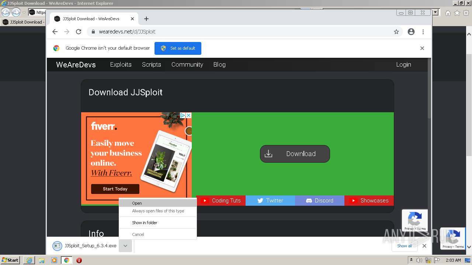Image resolution: width=472 pixels, height=265 pixels.
Task: Open File Explorer folder taskbar icon
Action: point(42,260)
